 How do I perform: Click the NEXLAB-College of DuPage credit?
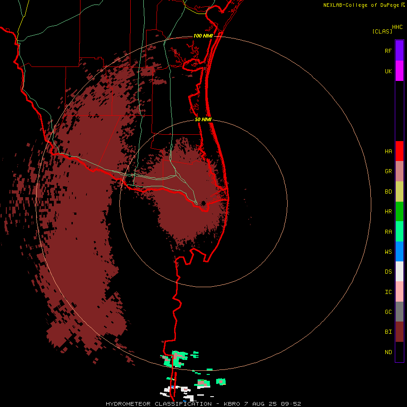tap(364, 5)
